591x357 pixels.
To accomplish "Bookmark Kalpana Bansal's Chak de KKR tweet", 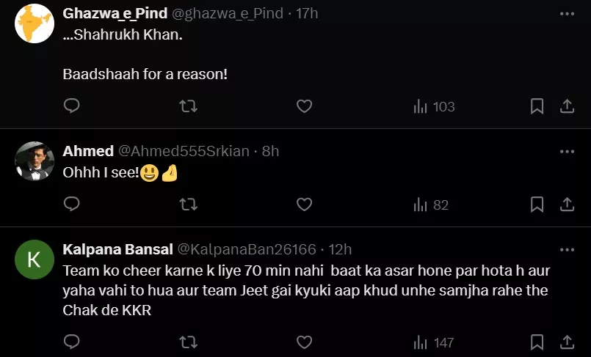I will click(x=537, y=342).
